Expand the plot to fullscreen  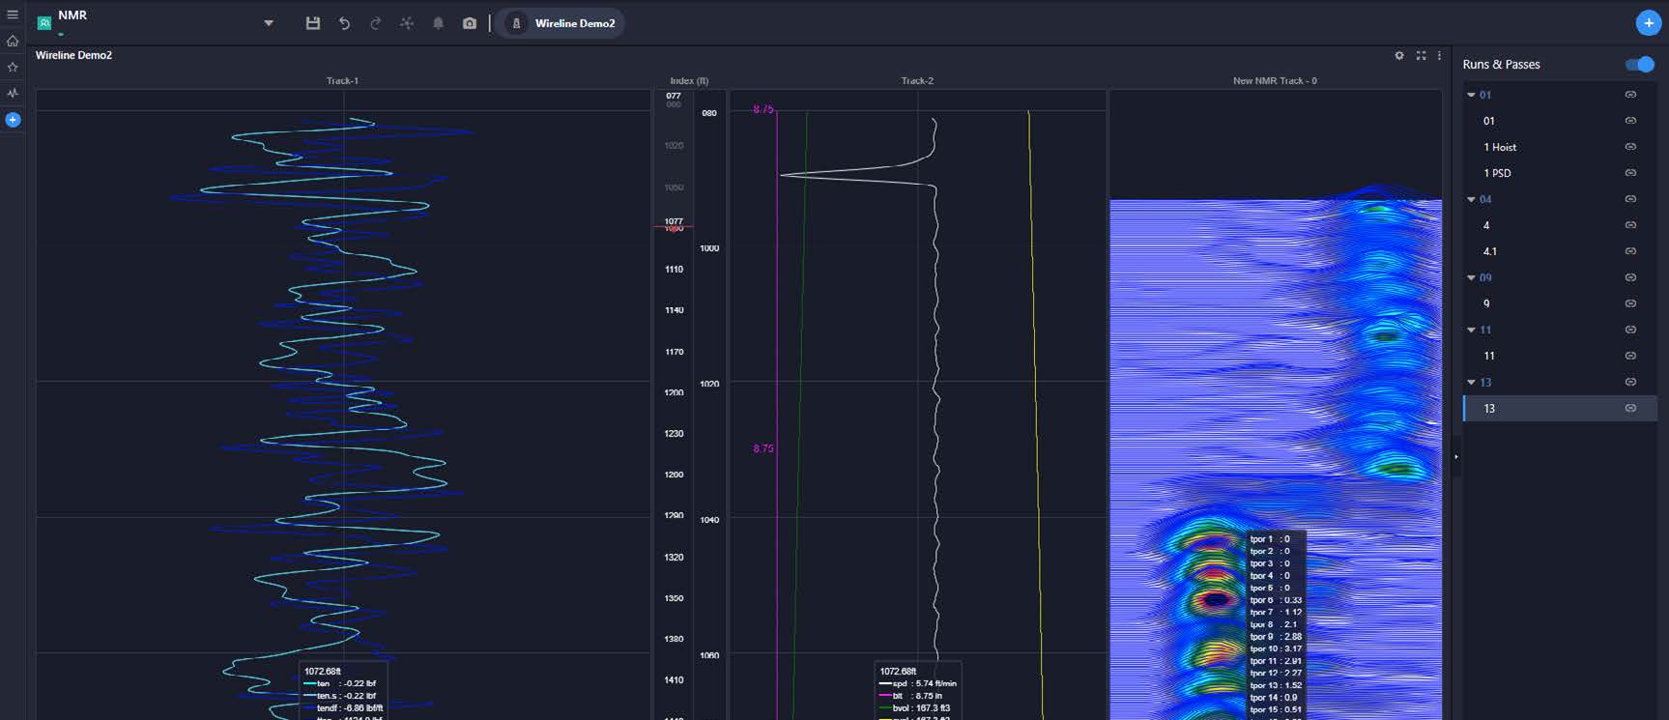(x=1420, y=56)
